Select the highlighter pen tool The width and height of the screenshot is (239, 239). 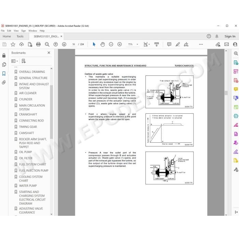tap(178, 44)
